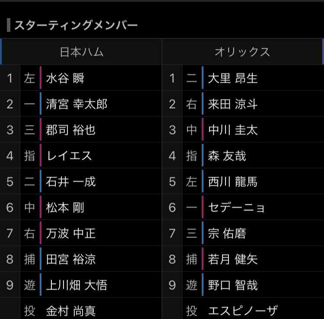Click the スターティングメンバー section heading
This screenshot has height=319, width=324.
click(x=76, y=25)
